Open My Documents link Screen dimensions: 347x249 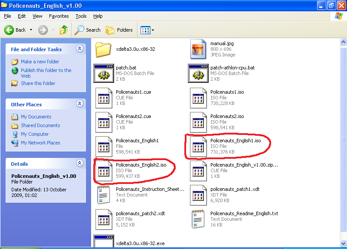point(36,117)
